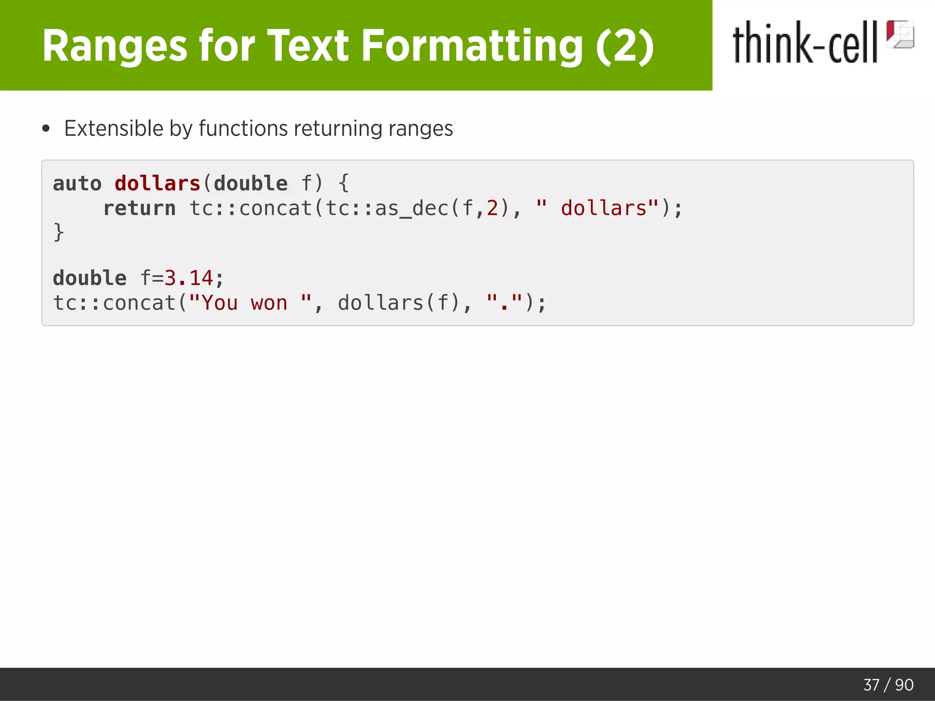This screenshot has height=701, width=935.
Task: Click the line starting 'return tc::concat(tc::as_dec'
Action: point(393,209)
